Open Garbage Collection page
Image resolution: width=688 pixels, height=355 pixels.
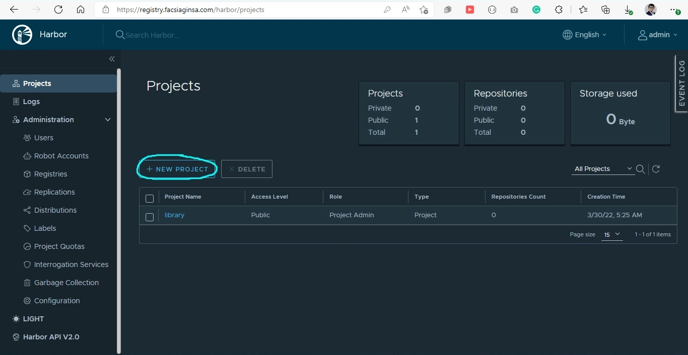pyautogui.click(x=66, y=283)
